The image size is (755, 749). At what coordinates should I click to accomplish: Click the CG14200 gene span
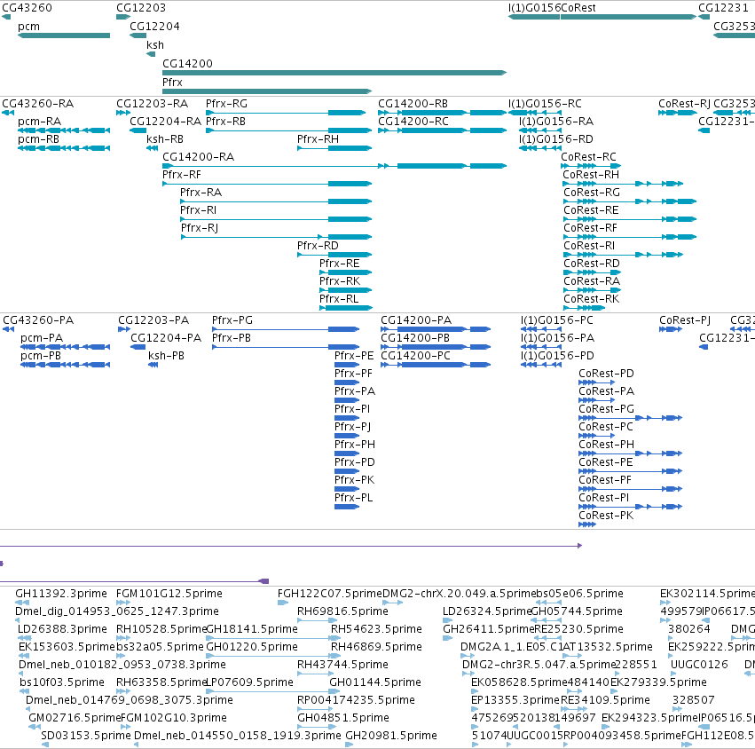pyautogui.click(x=334, y=73)
